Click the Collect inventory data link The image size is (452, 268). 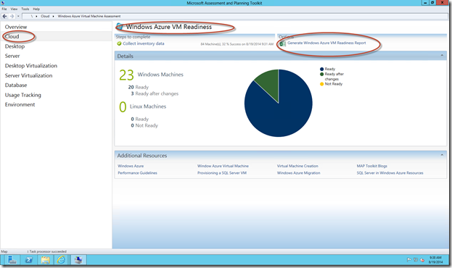click(143, 43)
